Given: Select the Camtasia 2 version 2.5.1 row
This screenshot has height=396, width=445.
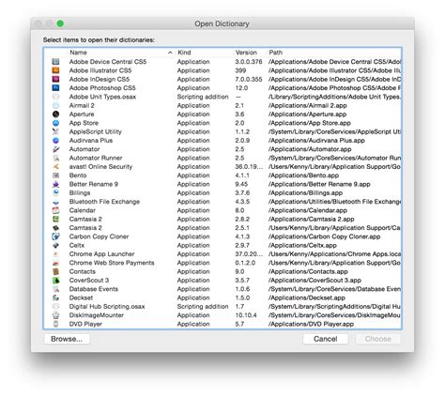Looking at the screenshot, I should coord(222,228).
